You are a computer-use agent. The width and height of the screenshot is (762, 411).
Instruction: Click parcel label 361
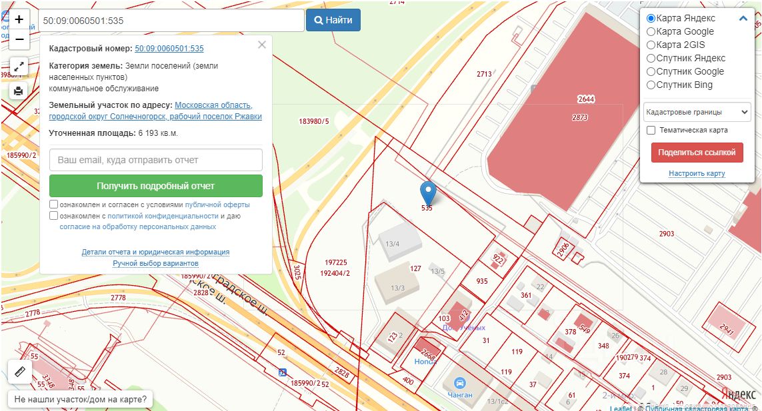tap(526, 295)
